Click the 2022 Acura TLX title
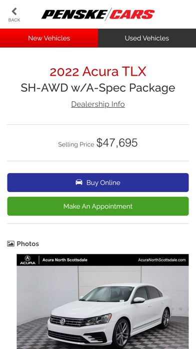Screen dimensions: 196x349 click(98, 72)
